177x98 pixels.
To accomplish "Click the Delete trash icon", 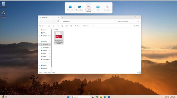I will click(71, 26).
